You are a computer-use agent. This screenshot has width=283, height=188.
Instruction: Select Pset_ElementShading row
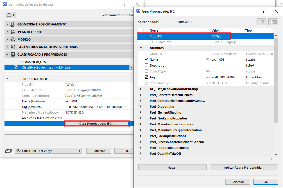pyautogui.click(x=206, y=112)
